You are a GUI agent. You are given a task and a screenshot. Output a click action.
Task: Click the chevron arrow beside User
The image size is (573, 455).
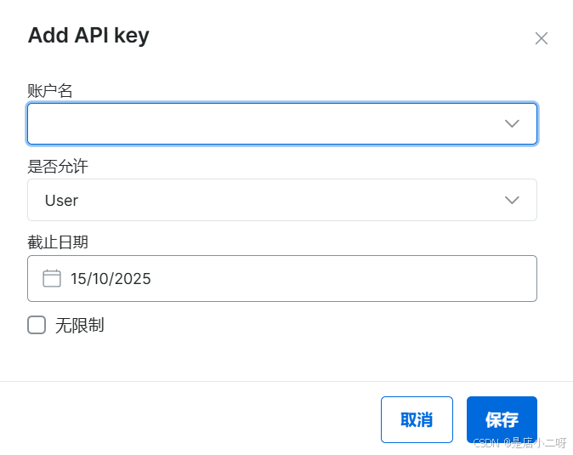click(512, 200)
